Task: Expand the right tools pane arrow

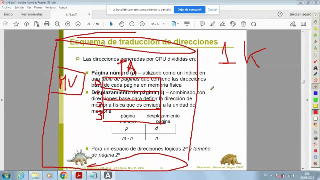Action: 307,100
